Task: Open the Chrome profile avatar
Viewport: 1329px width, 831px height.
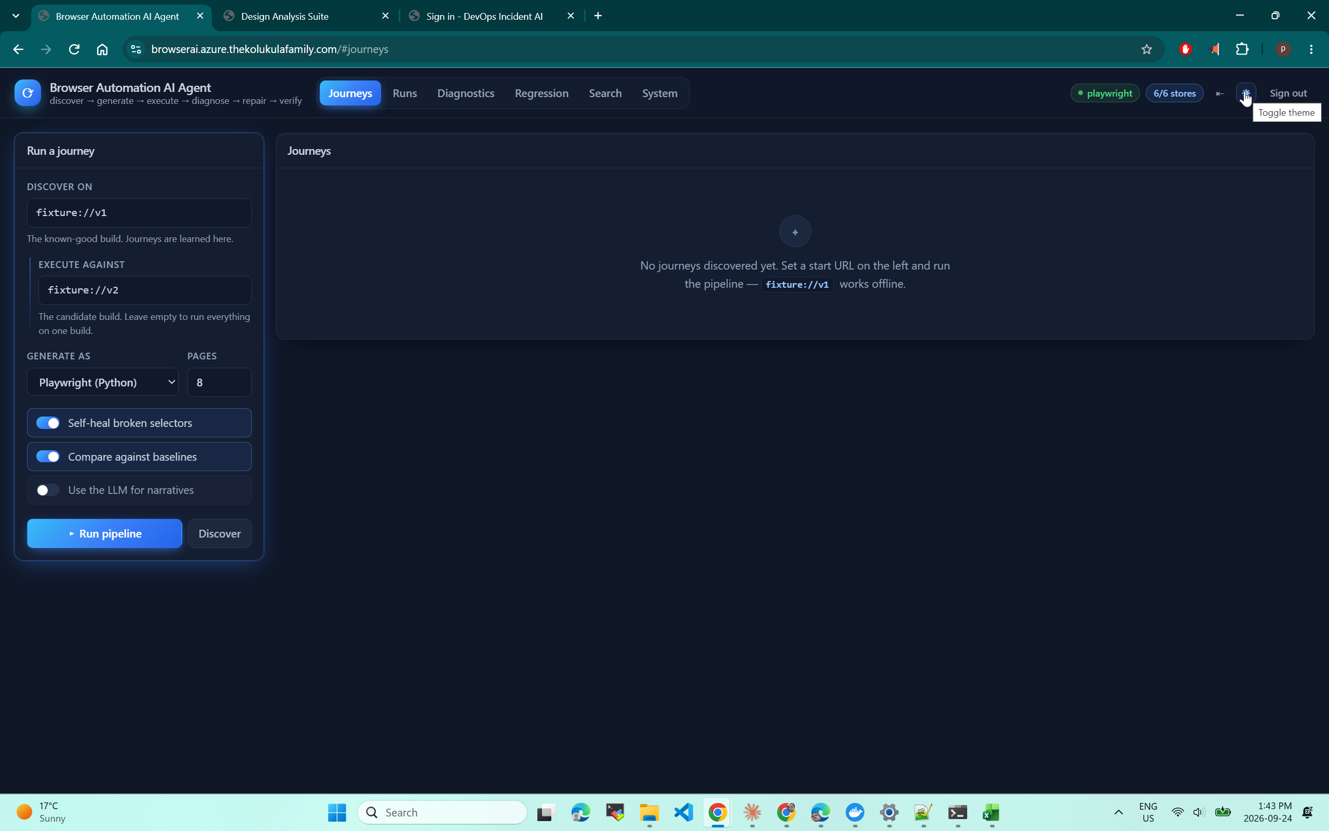Action: pos(1283,49)
